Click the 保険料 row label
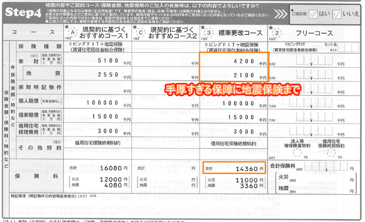The width and height of the screenshot is (365, 222). coord(36,176)
